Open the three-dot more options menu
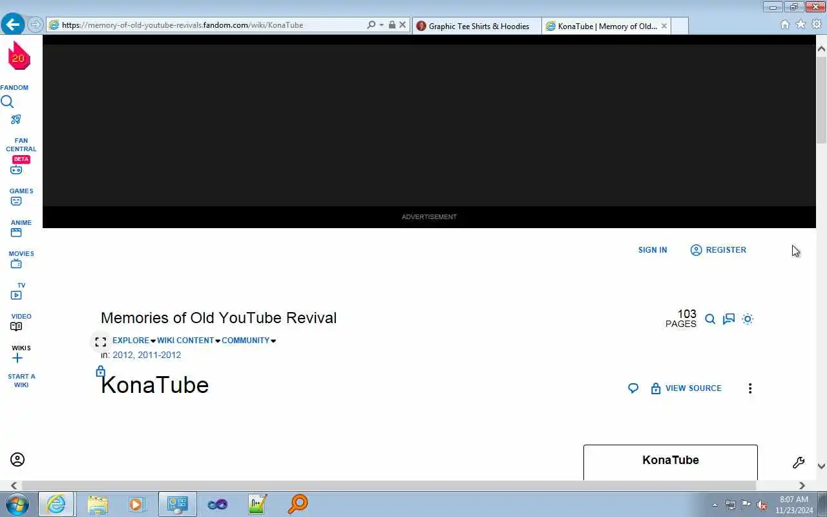 click(750, 388)
